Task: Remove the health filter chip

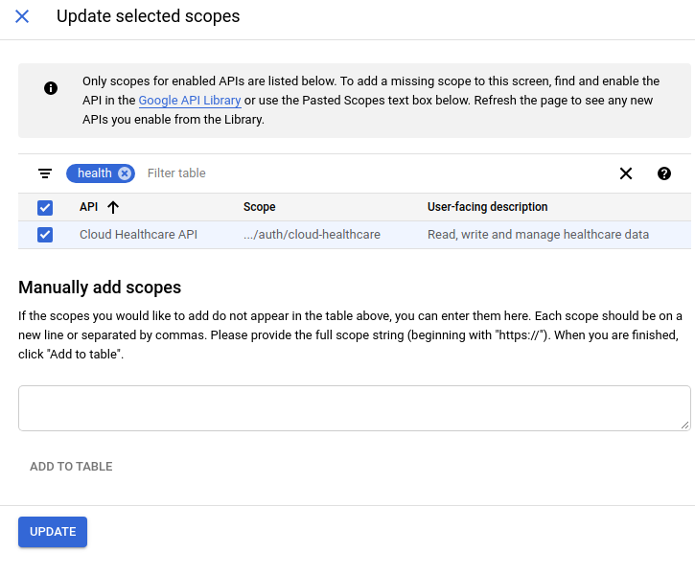Action: pyautogui.click(x=125, y=173)
